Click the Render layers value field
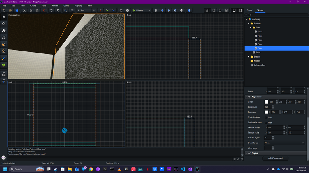This screenshot has width=309, height=173. [268, 138]
